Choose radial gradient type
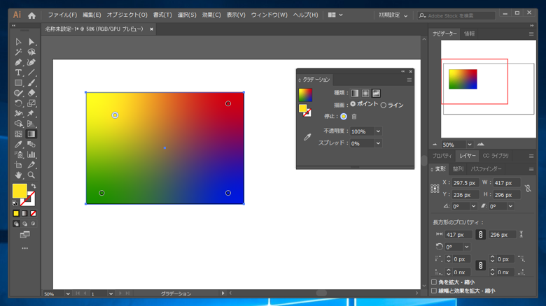546x306 pixels. (x=365, y=93)
